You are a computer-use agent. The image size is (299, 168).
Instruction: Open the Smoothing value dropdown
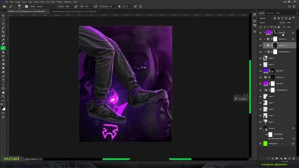tap(115, 7)
